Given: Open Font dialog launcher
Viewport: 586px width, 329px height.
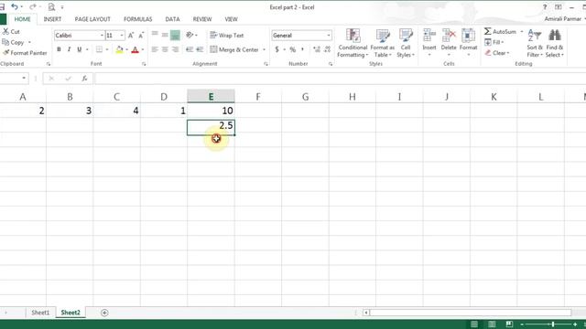Looking at the screenshot, I should [x=144, y=64].
